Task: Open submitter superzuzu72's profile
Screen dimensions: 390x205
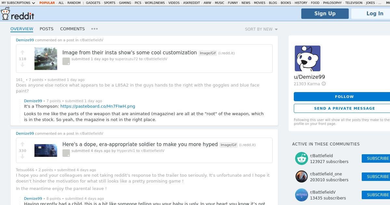Action: (x=126, y=59)
